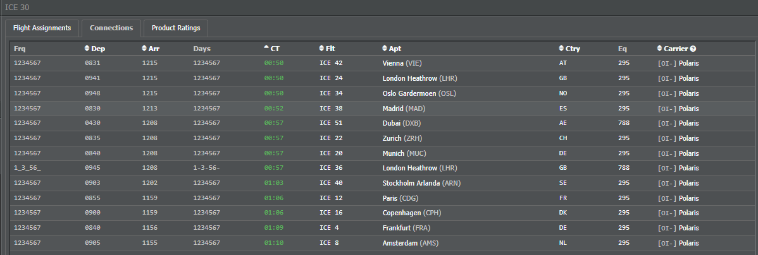The image size is (758, 255).
Task: Sort by Carrier column arrows icon
Action: tap(659, 48)
